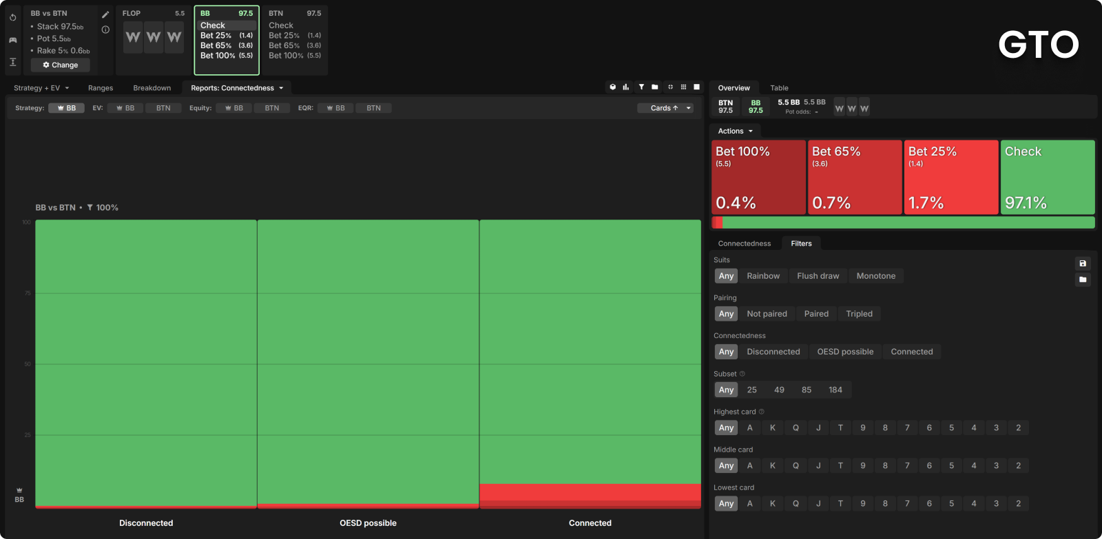Toggle Equity display for BB
The image size is (1102, 539).
[233, 108]
